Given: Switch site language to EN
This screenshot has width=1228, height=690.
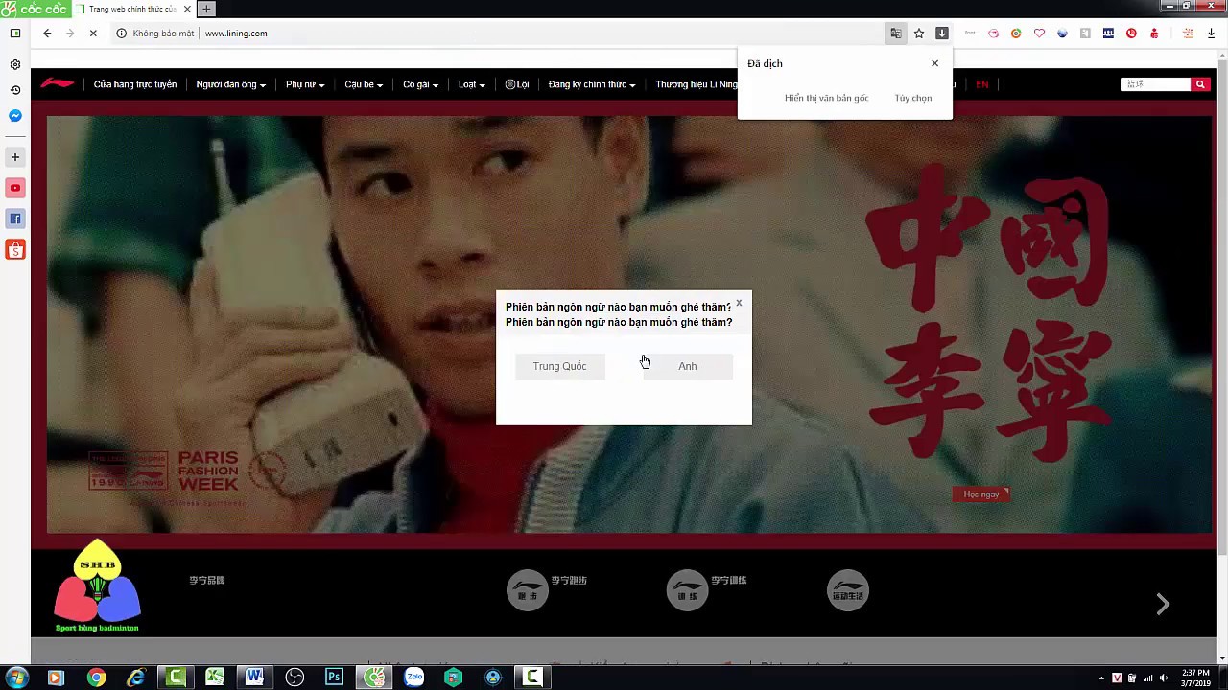Looking at the screenshot, I should tap(982, 84).
